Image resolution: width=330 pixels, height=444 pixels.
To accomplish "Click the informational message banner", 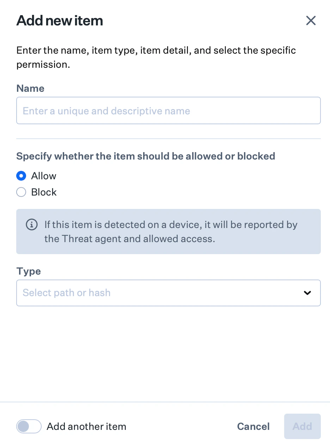I will pos(168,232).
